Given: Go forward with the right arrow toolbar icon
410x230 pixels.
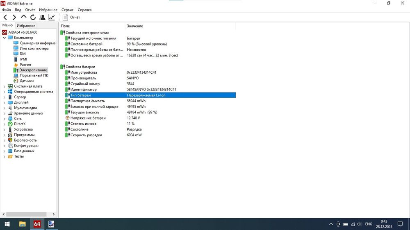Looking at the screenshot, I should 14,17.
